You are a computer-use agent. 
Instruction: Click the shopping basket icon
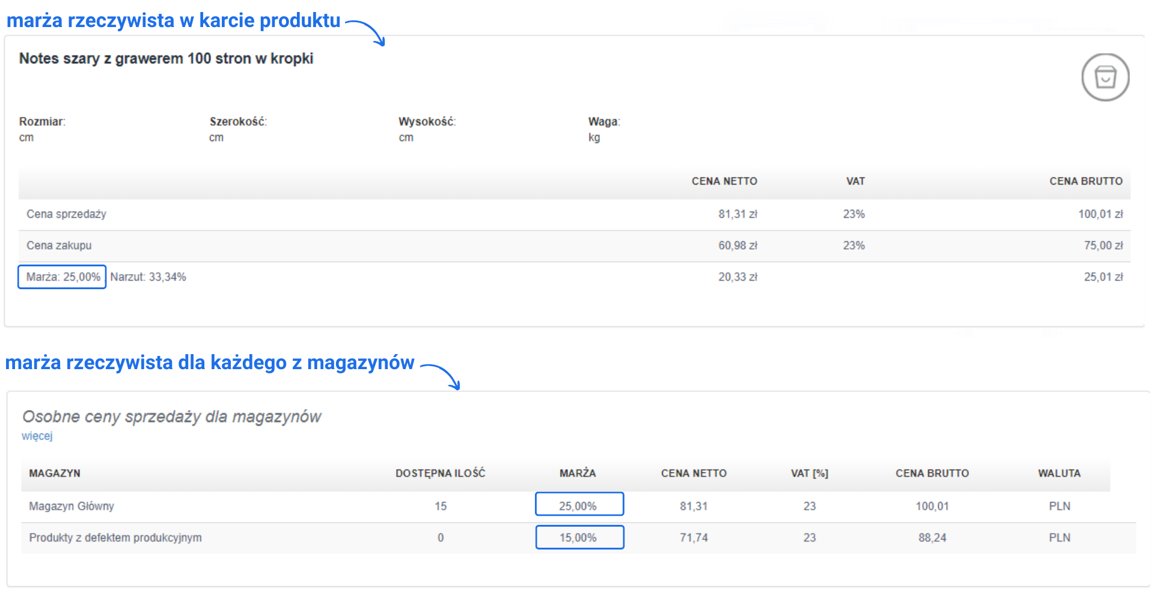(1105, 77)
